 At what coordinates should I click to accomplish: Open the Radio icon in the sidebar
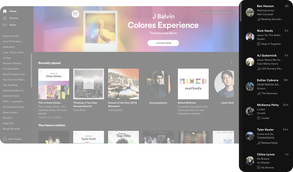(x=5, y=25)
